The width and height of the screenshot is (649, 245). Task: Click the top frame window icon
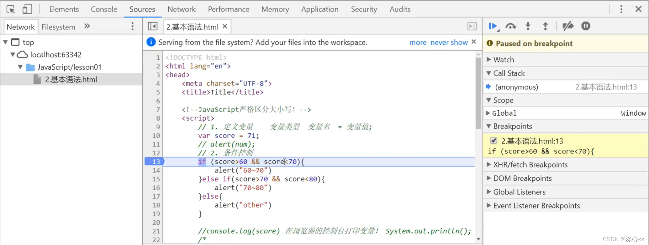tap(15, 42)
